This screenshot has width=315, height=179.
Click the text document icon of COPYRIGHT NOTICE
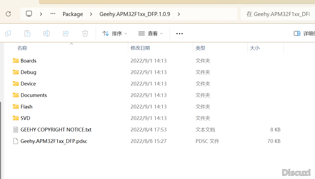[x=16, y=130]
